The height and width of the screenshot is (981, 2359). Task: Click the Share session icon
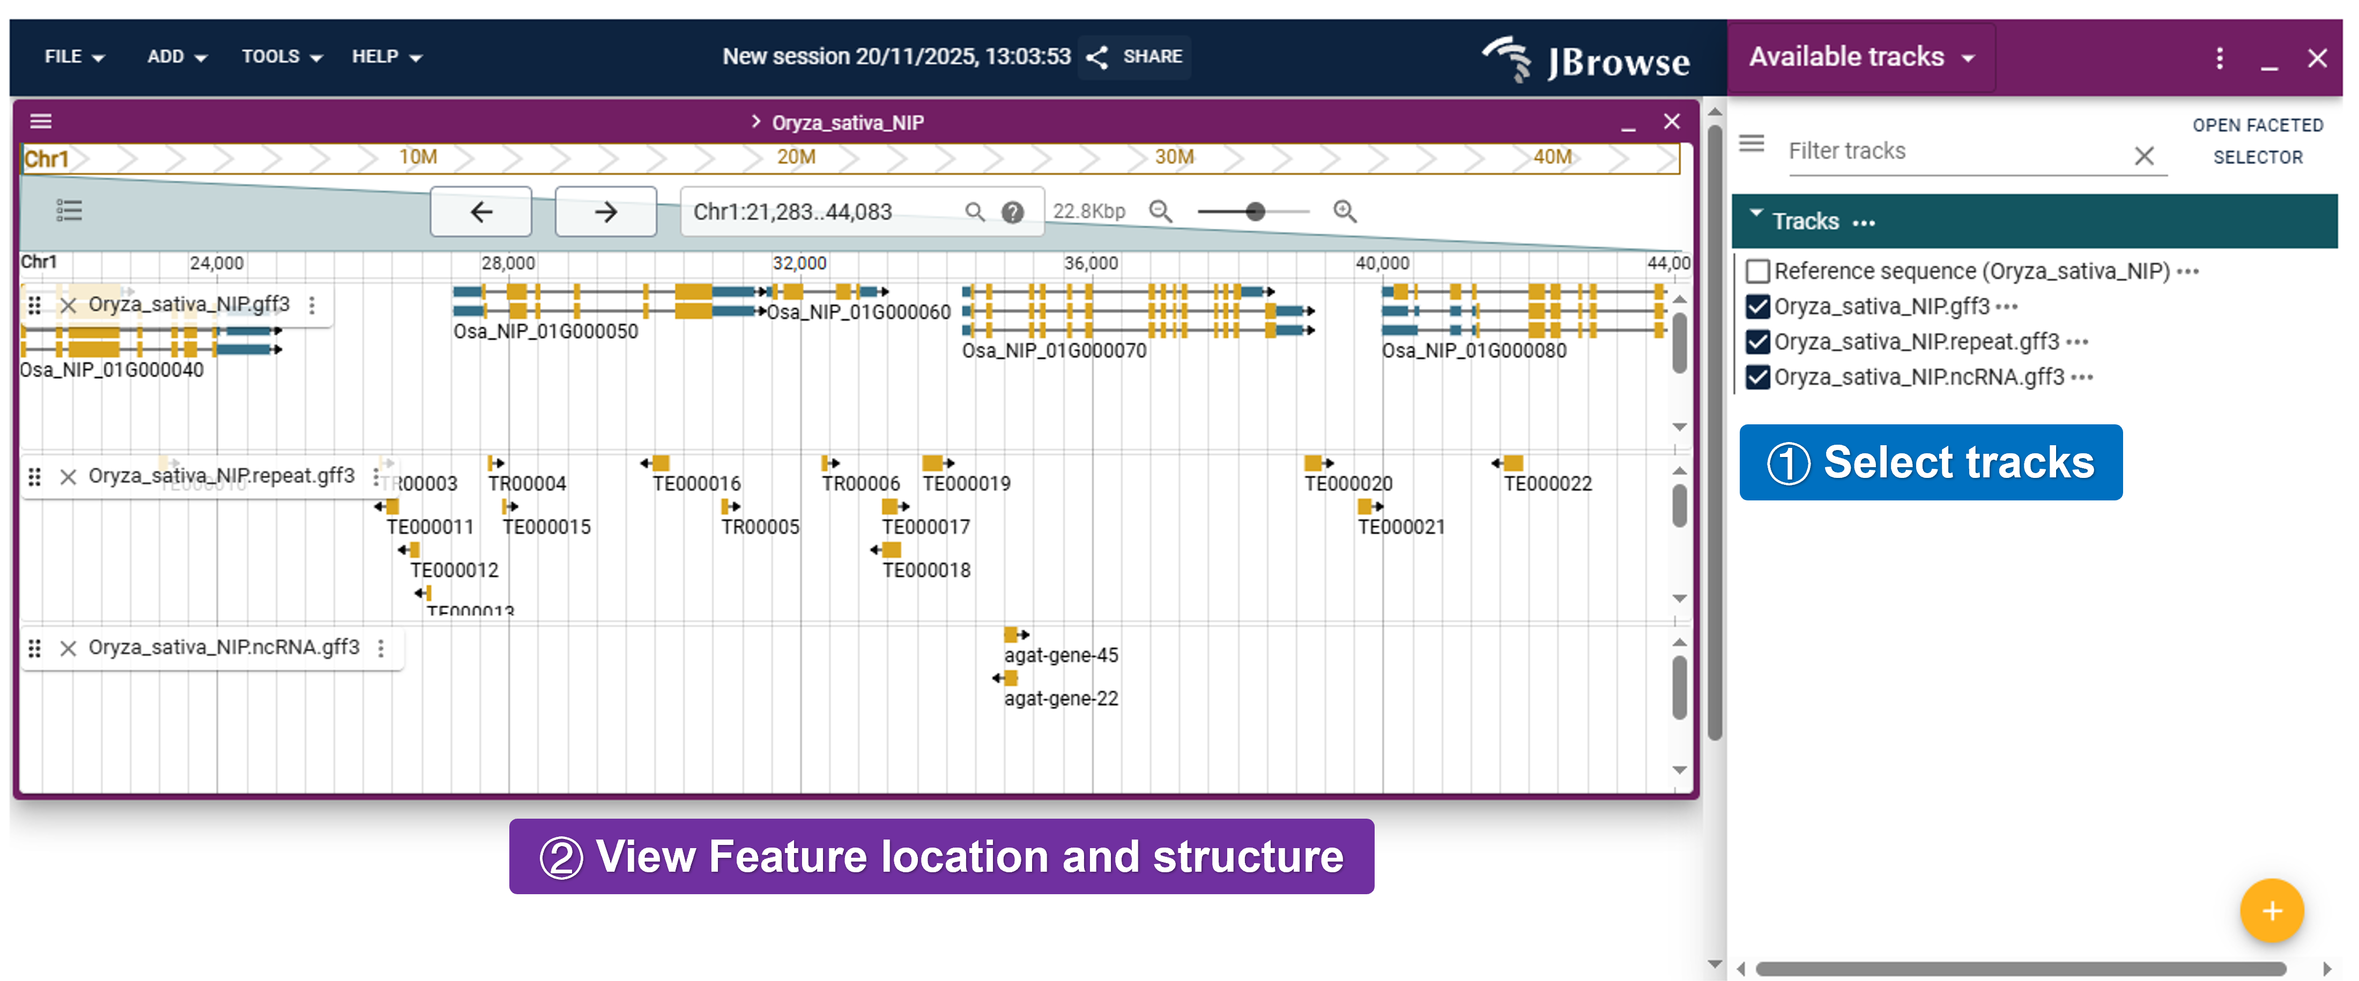point(1097,57)
